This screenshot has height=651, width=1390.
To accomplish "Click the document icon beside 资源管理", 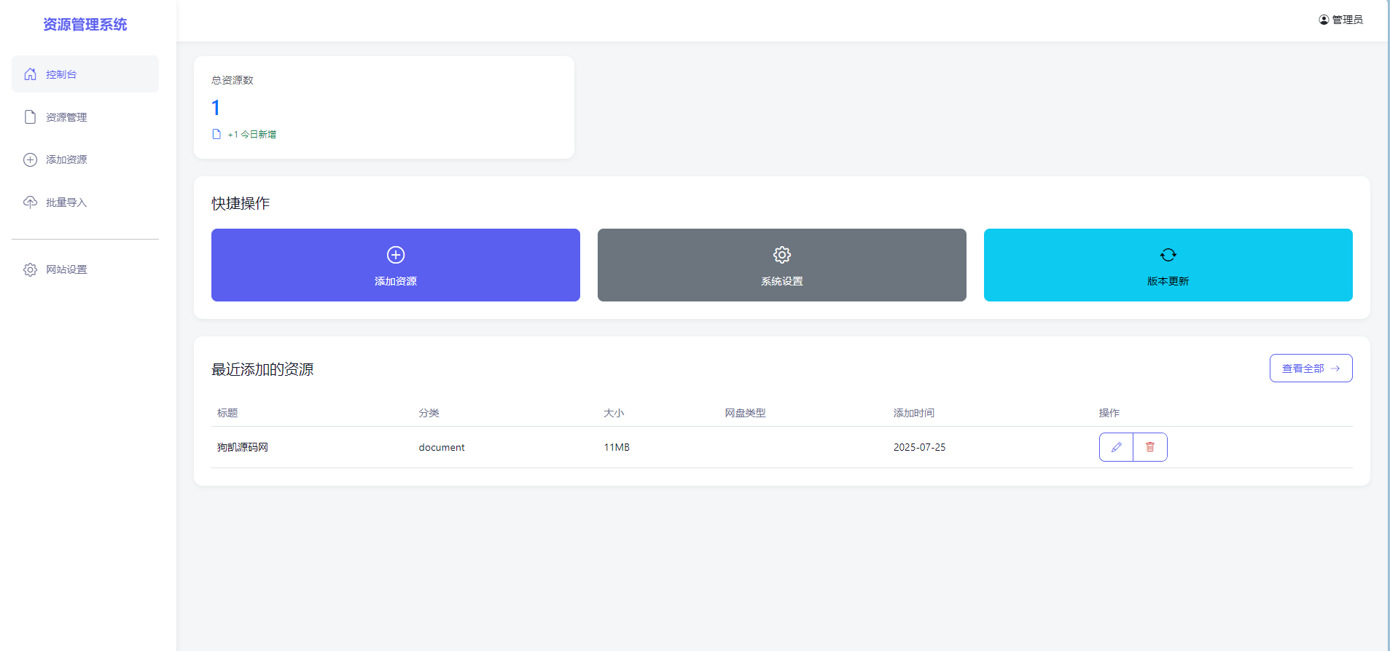I will 30,117.
